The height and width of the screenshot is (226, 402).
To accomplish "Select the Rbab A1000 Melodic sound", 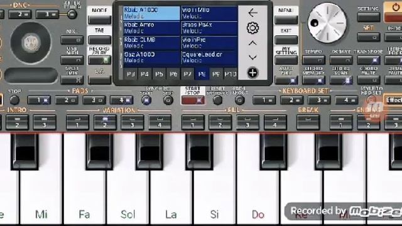I will [x=151, y=13].
